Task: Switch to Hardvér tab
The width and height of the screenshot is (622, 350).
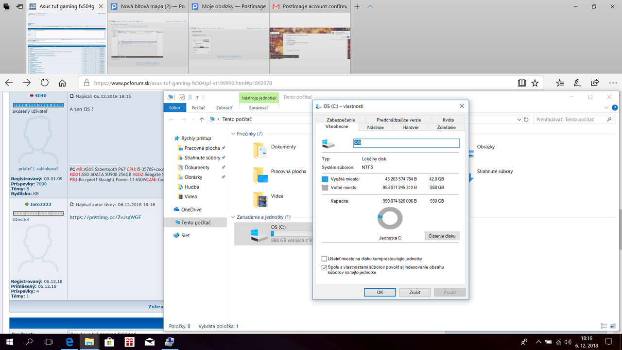Action: [411, 127]
